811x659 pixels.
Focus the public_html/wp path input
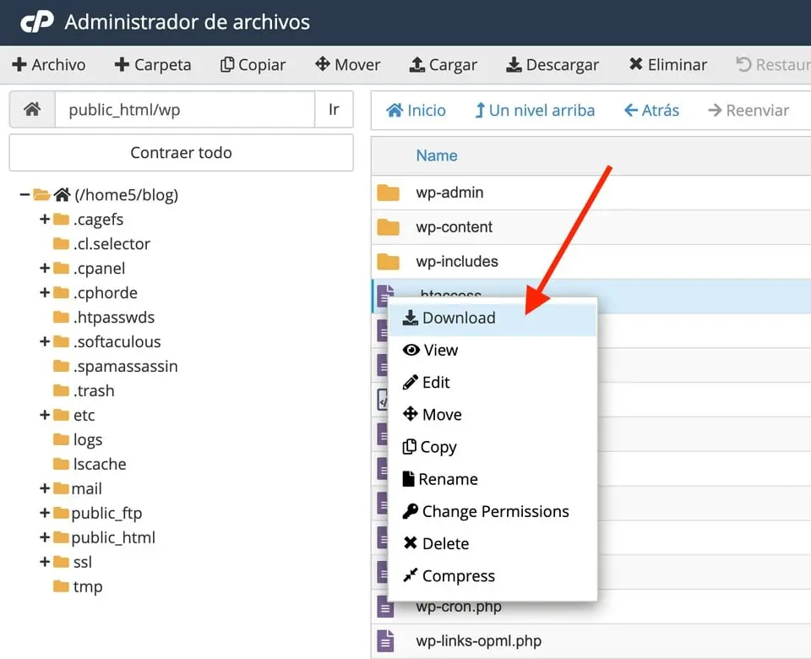pyautogui.click(x=185, y=109)
